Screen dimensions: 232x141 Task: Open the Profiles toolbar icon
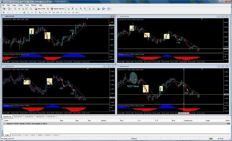point(9,9)
